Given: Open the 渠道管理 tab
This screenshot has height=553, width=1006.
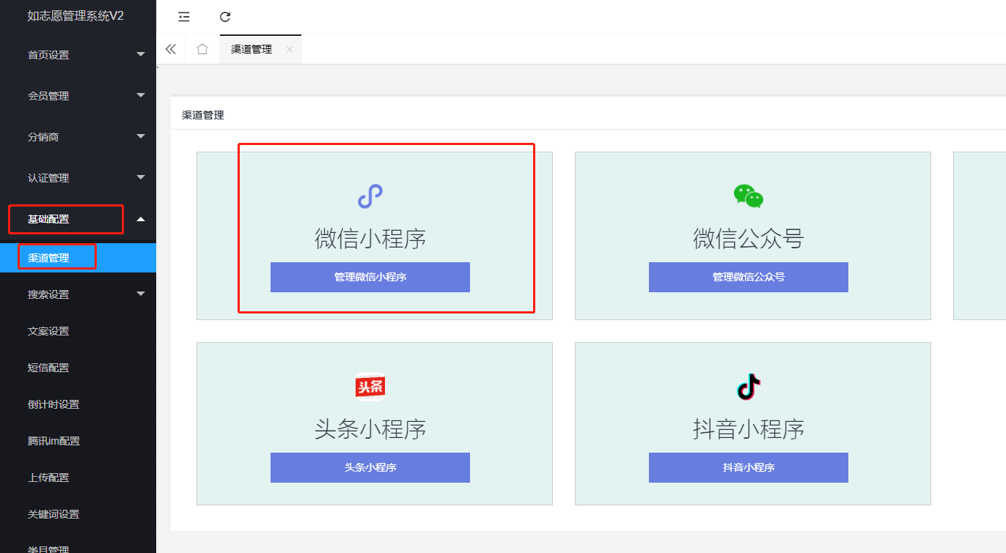Looking at the screenshot, I should point(251,49).
